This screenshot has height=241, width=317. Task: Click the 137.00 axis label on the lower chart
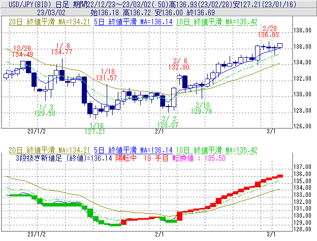point(302,167)
